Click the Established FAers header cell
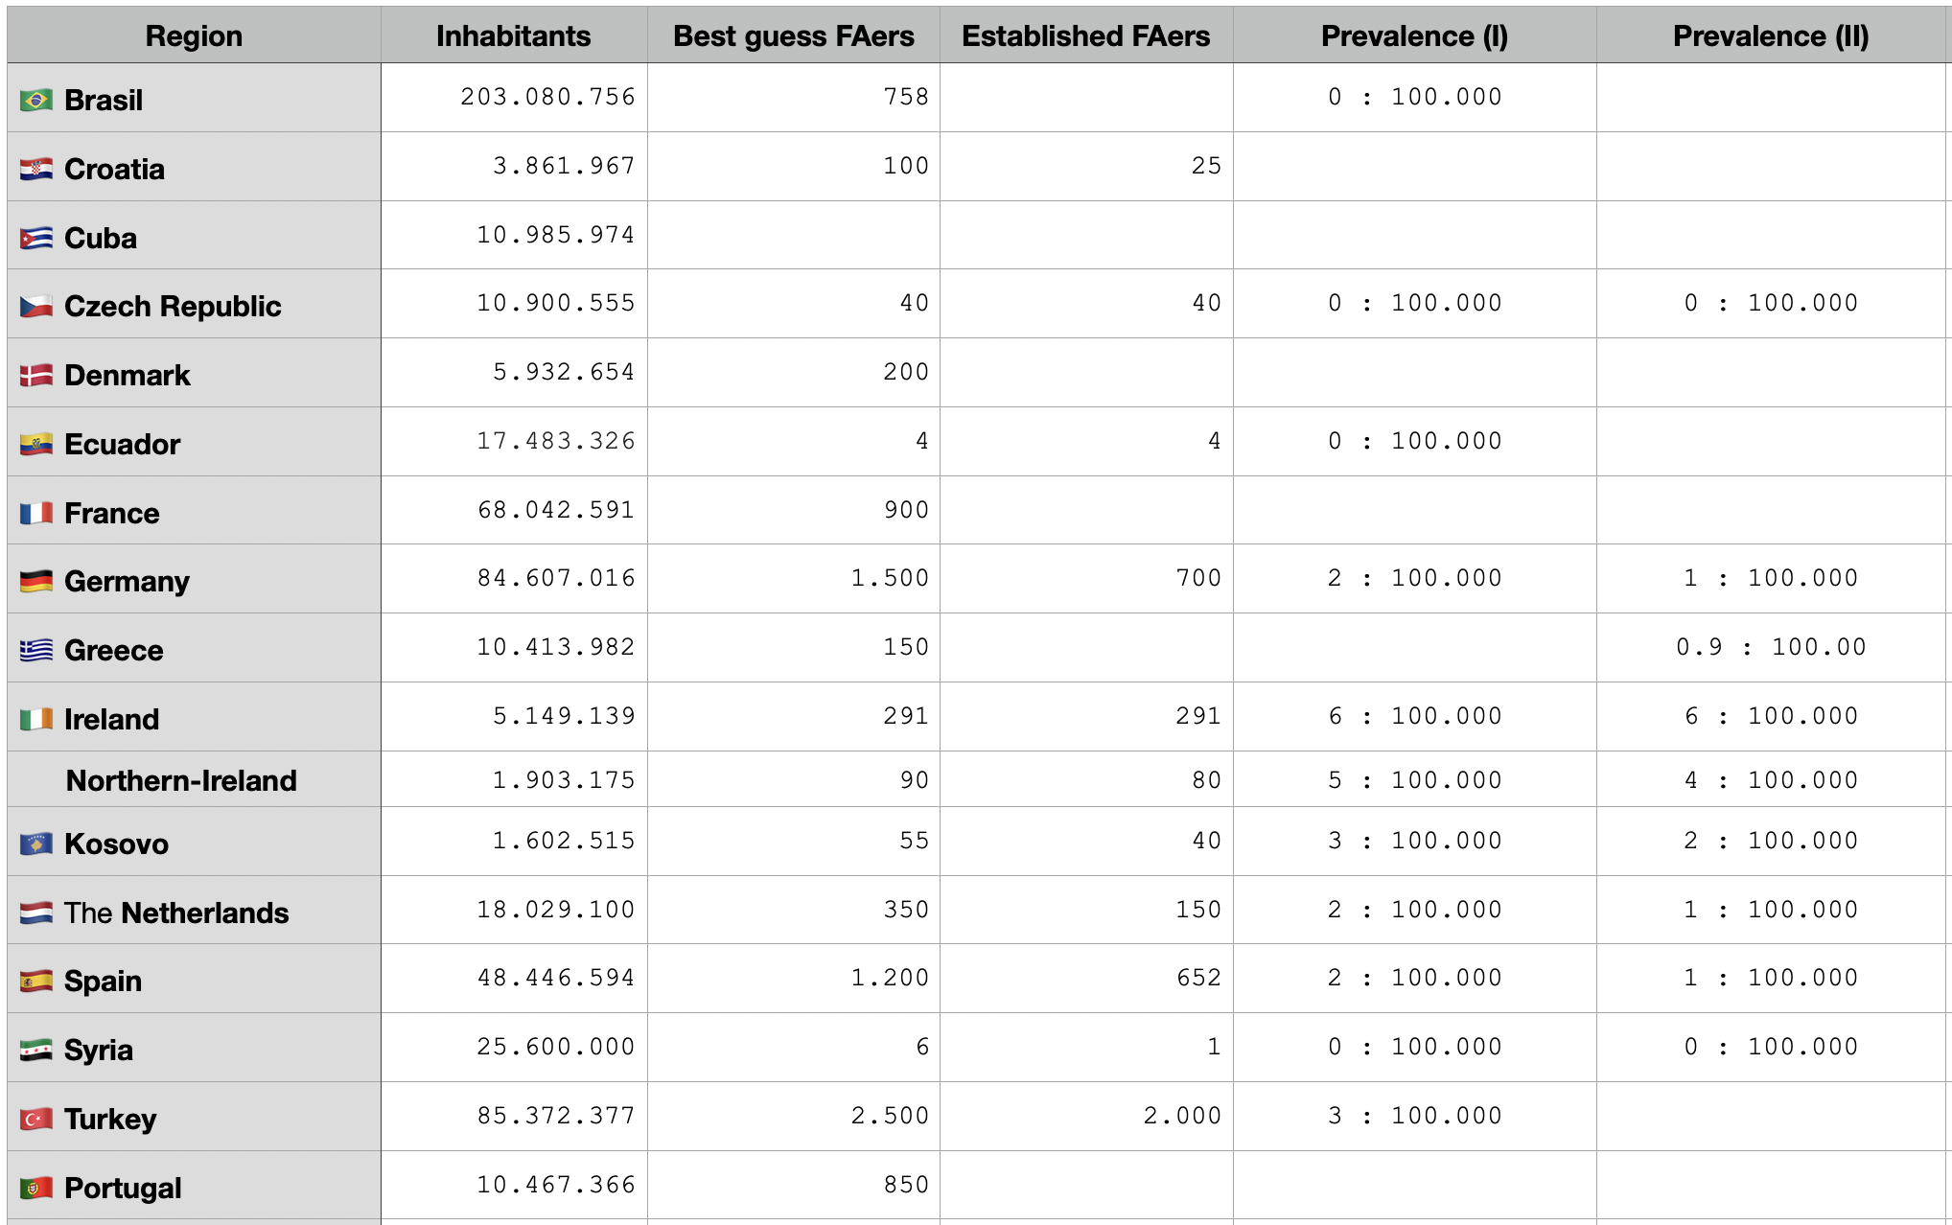The height and width of the screenshot is (1225, 1952). pyautogui.click(x=1085, y=35)
